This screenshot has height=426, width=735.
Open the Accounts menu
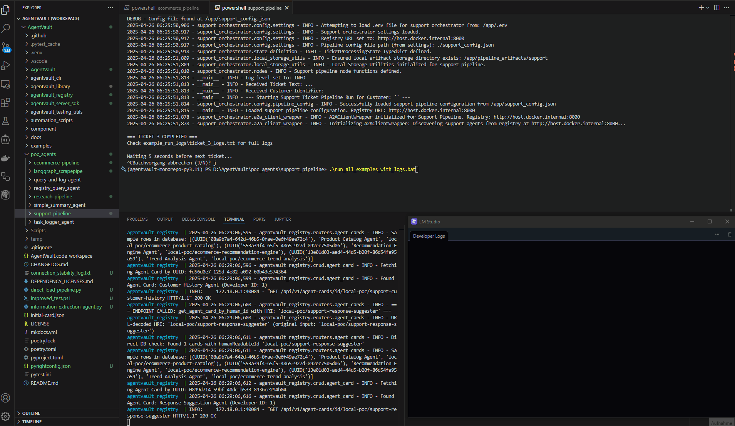coord(6,398)
